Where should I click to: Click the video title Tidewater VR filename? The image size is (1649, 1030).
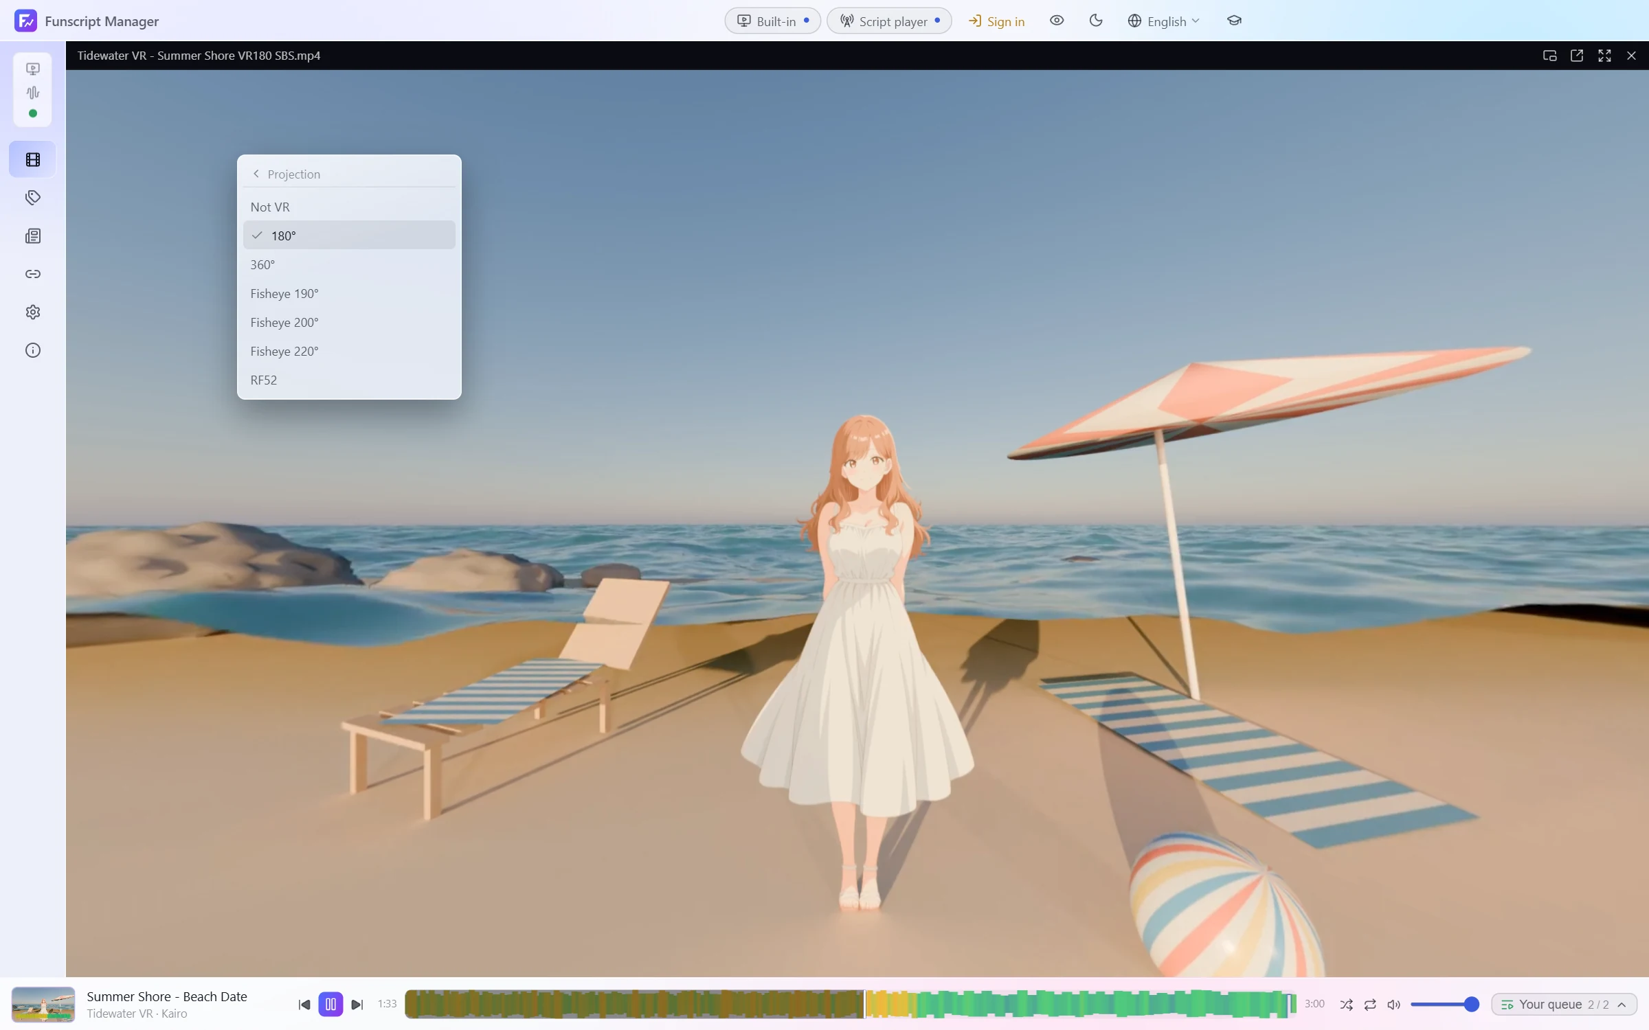point(199,56)
